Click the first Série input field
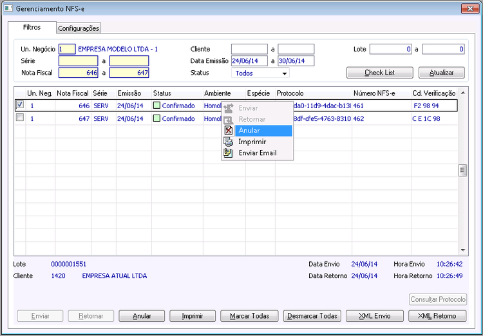Image resolution: width=483 pixels, height=336 pixels. pyautogui.click(x=78, y=61)
